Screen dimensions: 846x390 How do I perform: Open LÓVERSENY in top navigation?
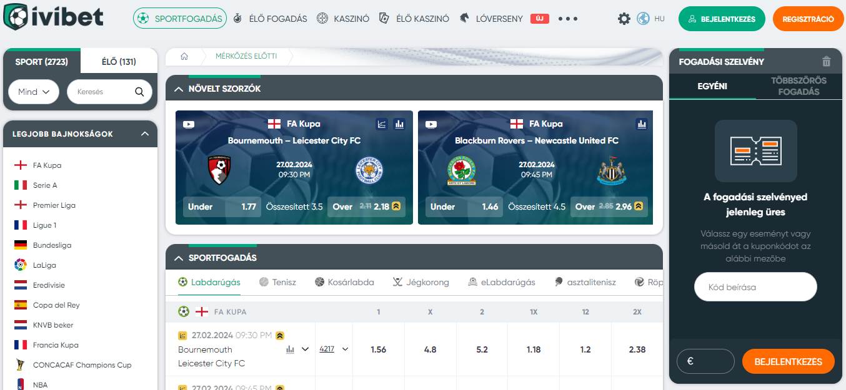[x=490, y=19]
